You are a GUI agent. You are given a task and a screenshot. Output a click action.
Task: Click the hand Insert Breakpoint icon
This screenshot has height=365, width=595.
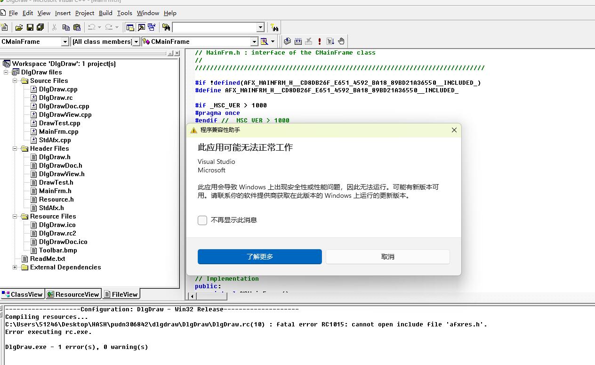pyautogui.click(x=341, y=41)
